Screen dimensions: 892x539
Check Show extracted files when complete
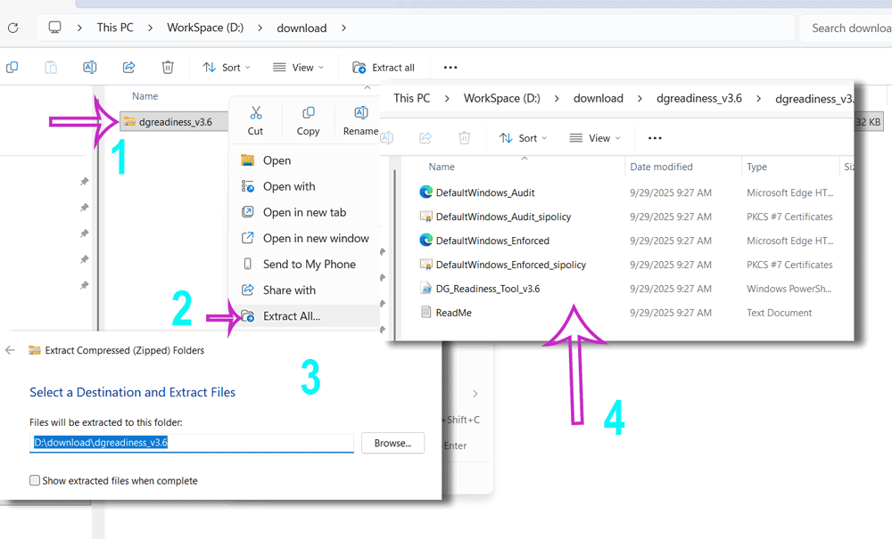(x=35, y=480)
